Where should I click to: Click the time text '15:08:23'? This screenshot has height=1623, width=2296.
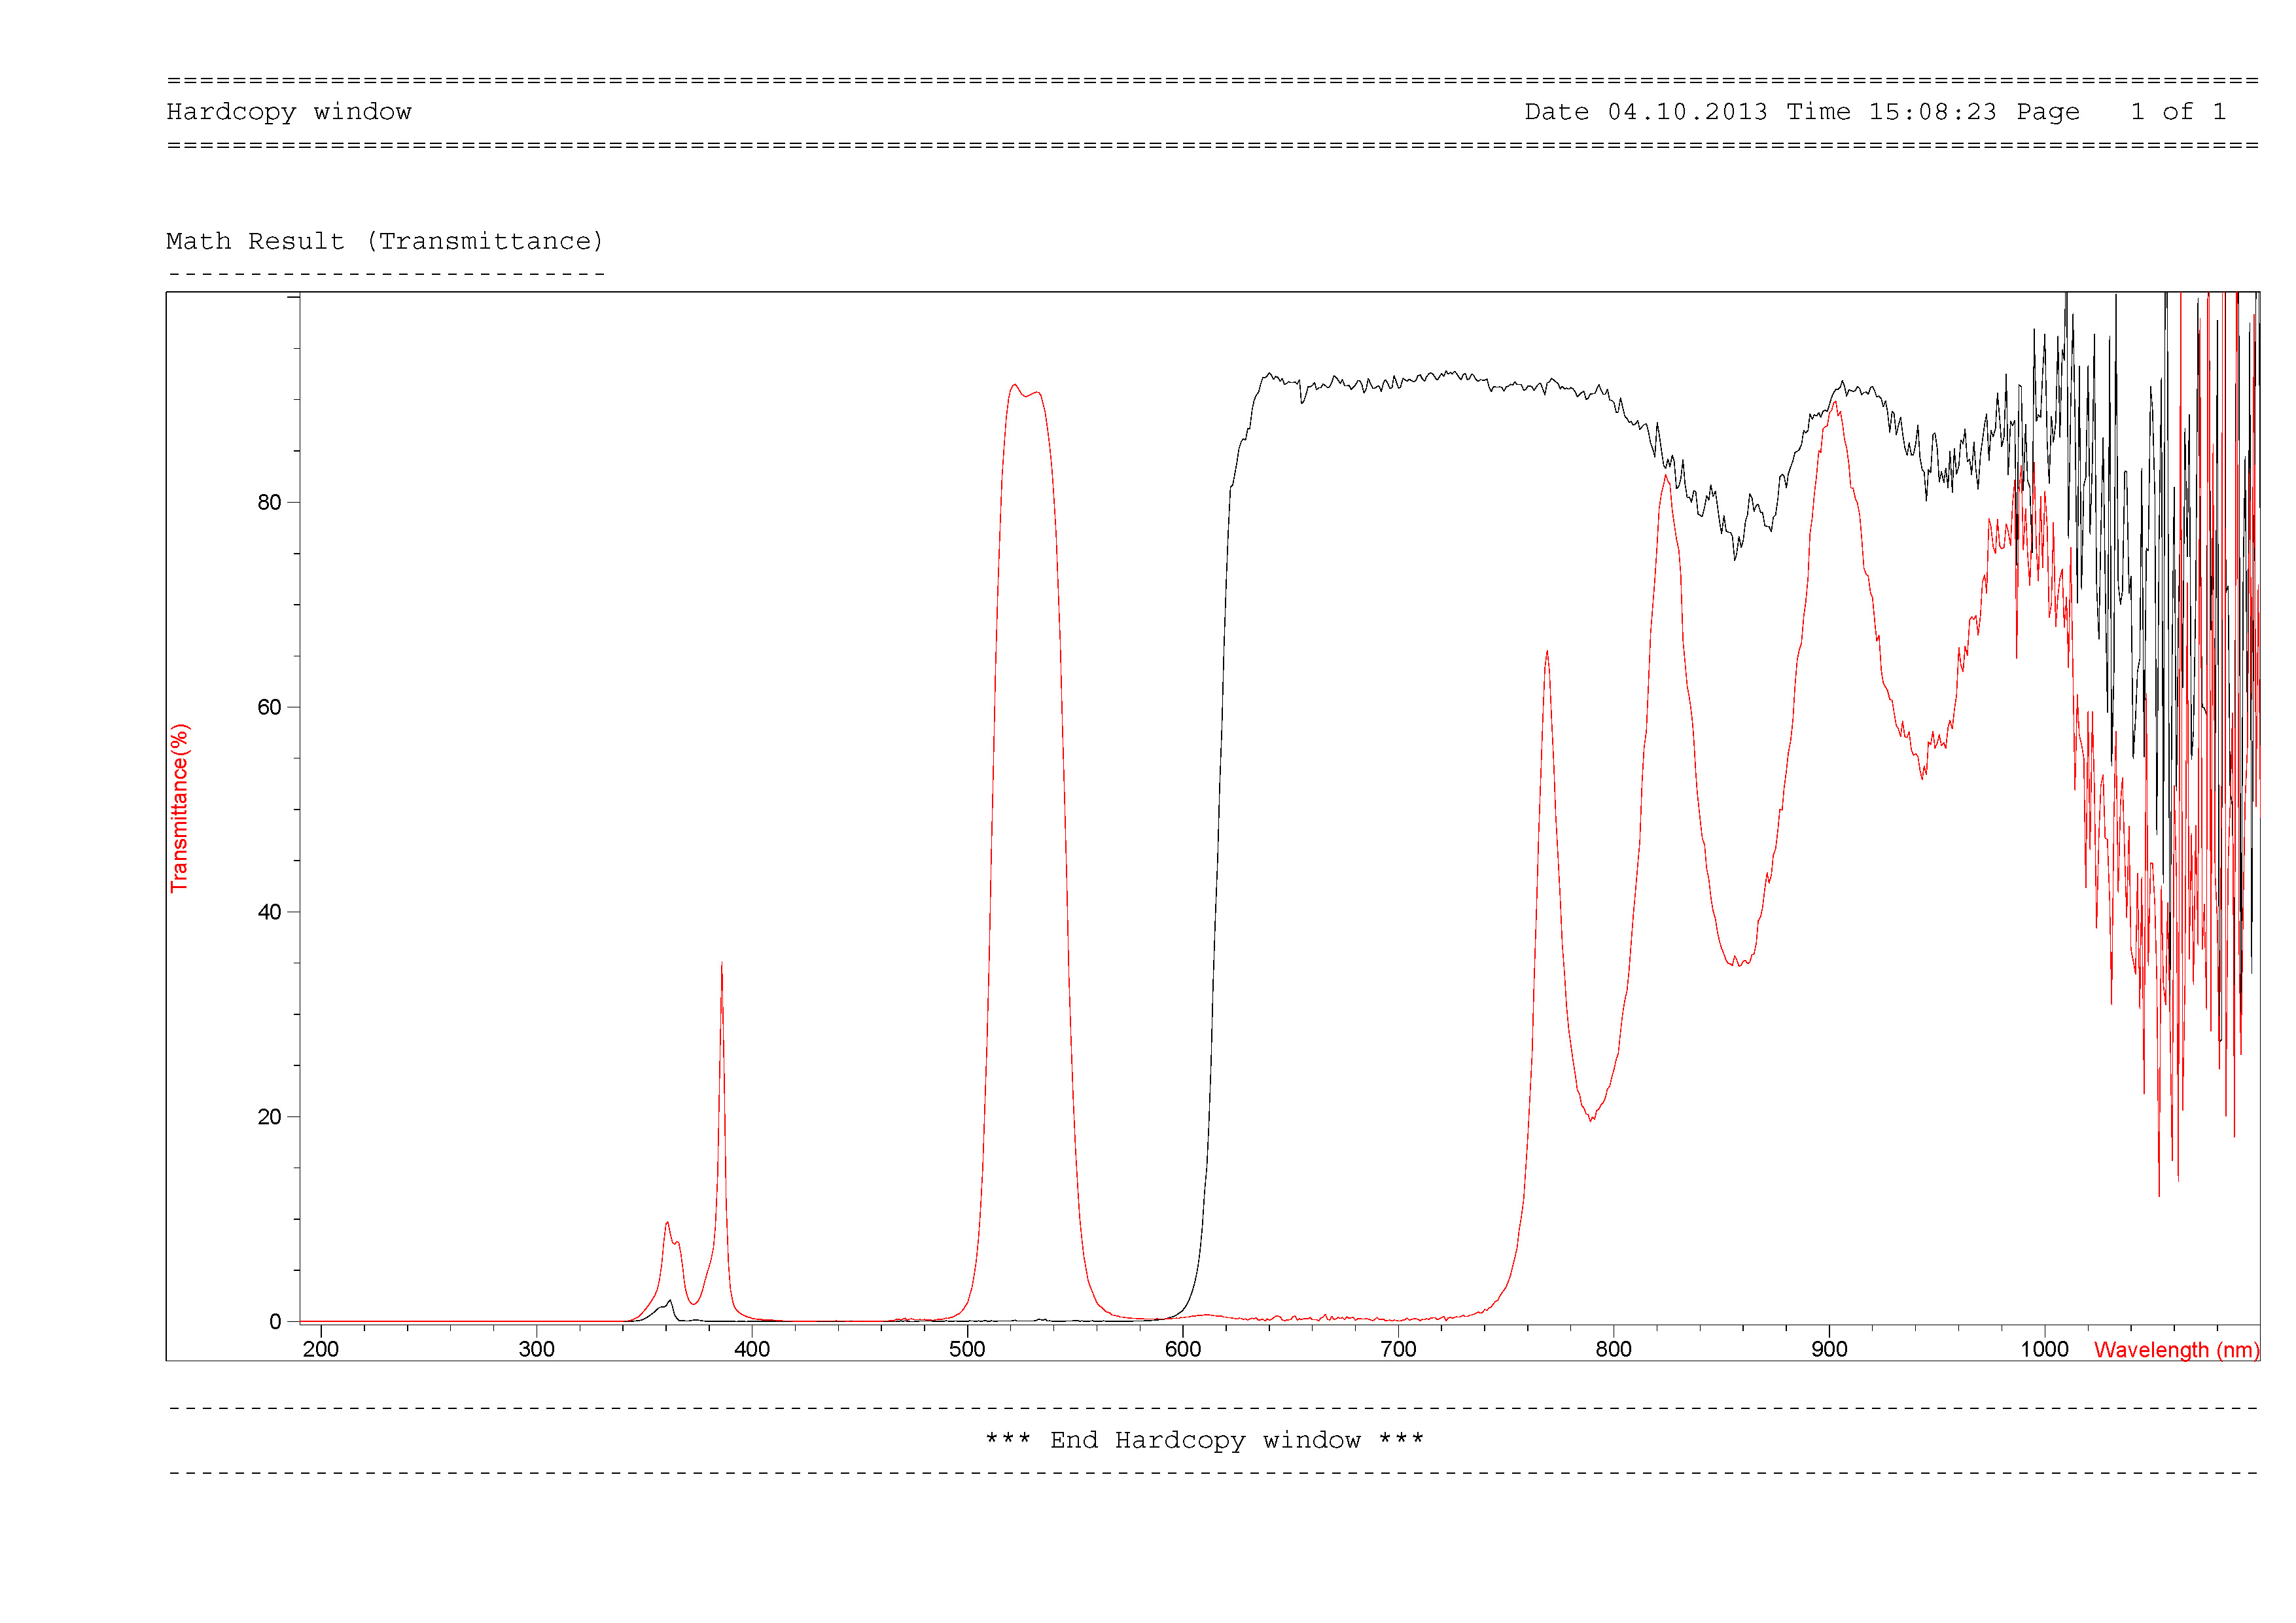pyautogui.click(x=1932, y=112)
